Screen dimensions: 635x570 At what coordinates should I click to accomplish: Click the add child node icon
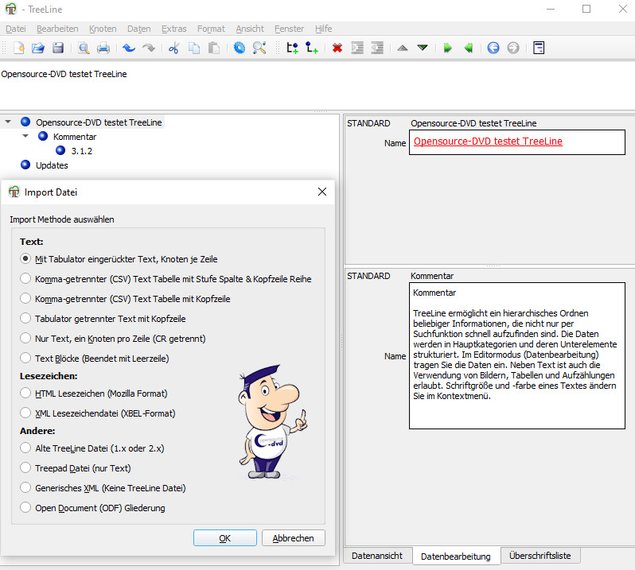(313, 48)
